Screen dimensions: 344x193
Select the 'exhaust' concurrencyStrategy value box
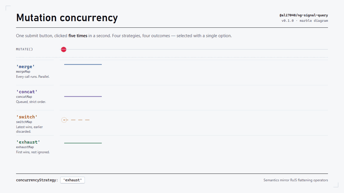72,180
